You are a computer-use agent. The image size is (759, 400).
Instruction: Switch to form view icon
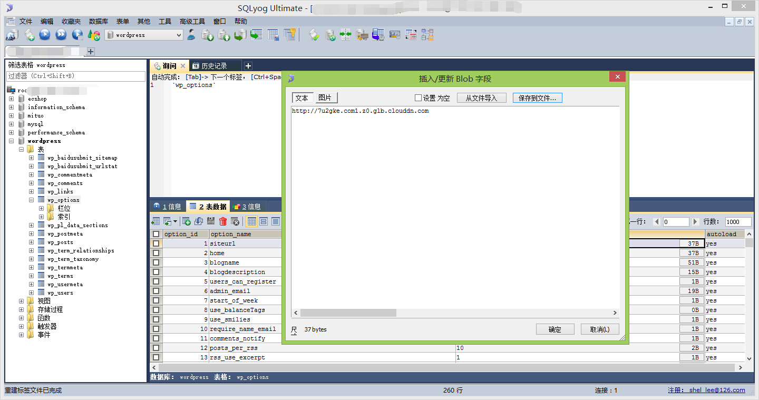click(x=264, y=221)
